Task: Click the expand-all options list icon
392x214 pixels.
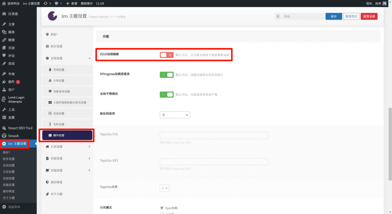Action: click(x=278, y=16)
